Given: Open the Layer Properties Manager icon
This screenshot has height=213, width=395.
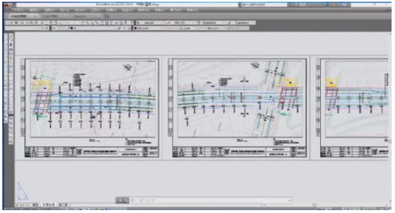Looking at the screenshot, I should (53, 28).
